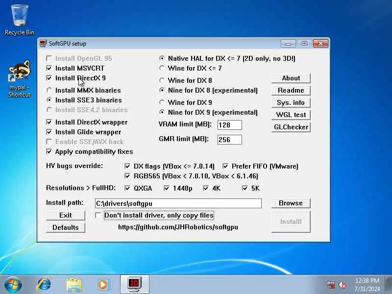Select Nine for DX 9 (experimental)

(x=162, y=112)
